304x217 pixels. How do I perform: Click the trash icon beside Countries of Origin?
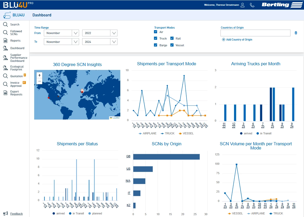point(296,33)
